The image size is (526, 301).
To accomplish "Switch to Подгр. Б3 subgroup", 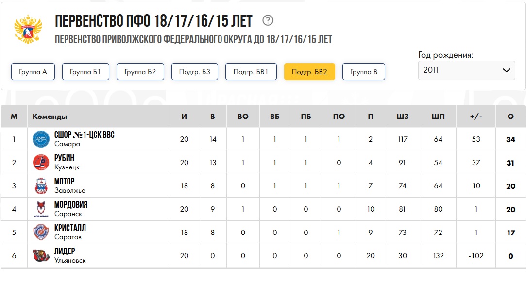I will (x=195, y=72).
